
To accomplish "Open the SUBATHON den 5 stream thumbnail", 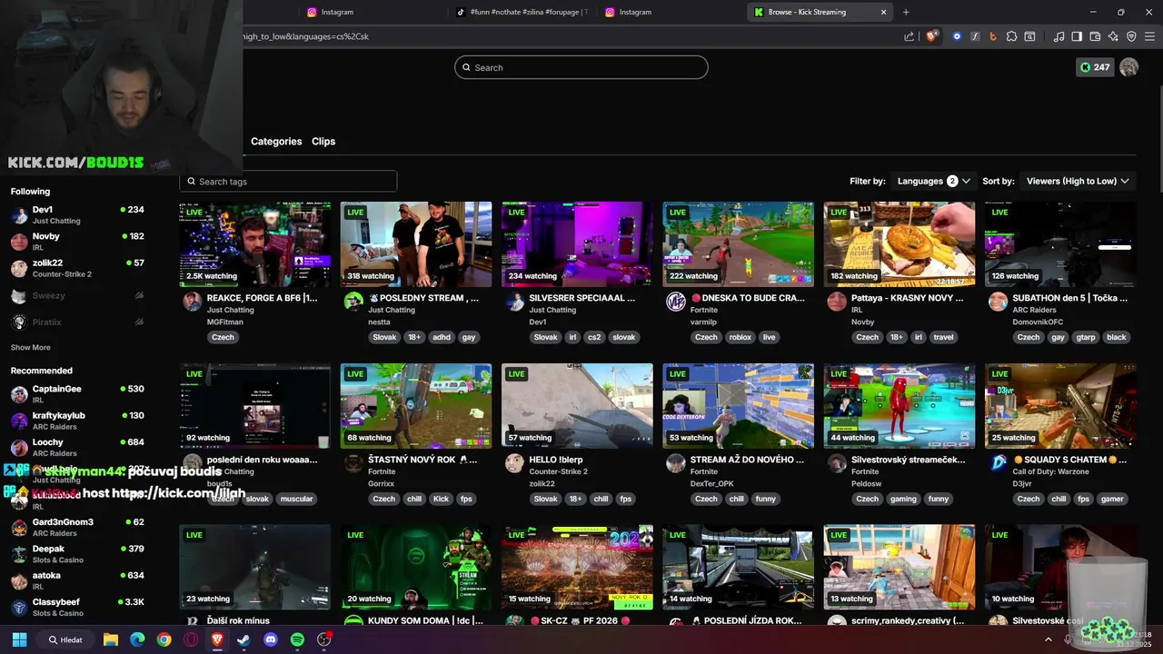I will tap(1060, 244).
